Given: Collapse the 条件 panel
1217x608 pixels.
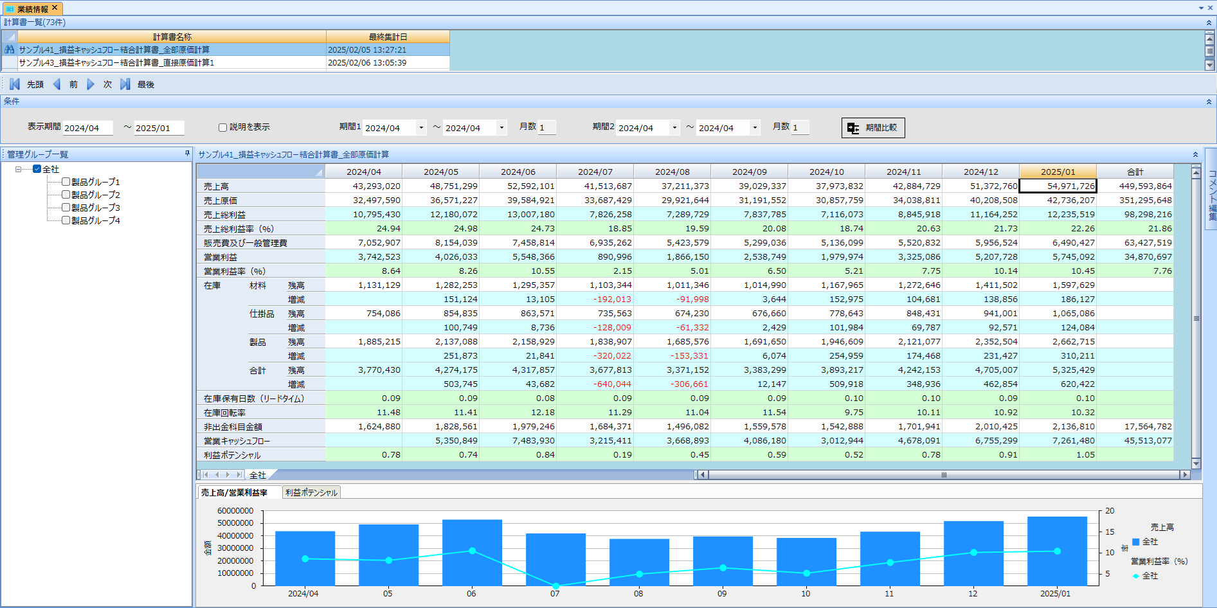Looking at the screenshot, I should click(1209, 102).
